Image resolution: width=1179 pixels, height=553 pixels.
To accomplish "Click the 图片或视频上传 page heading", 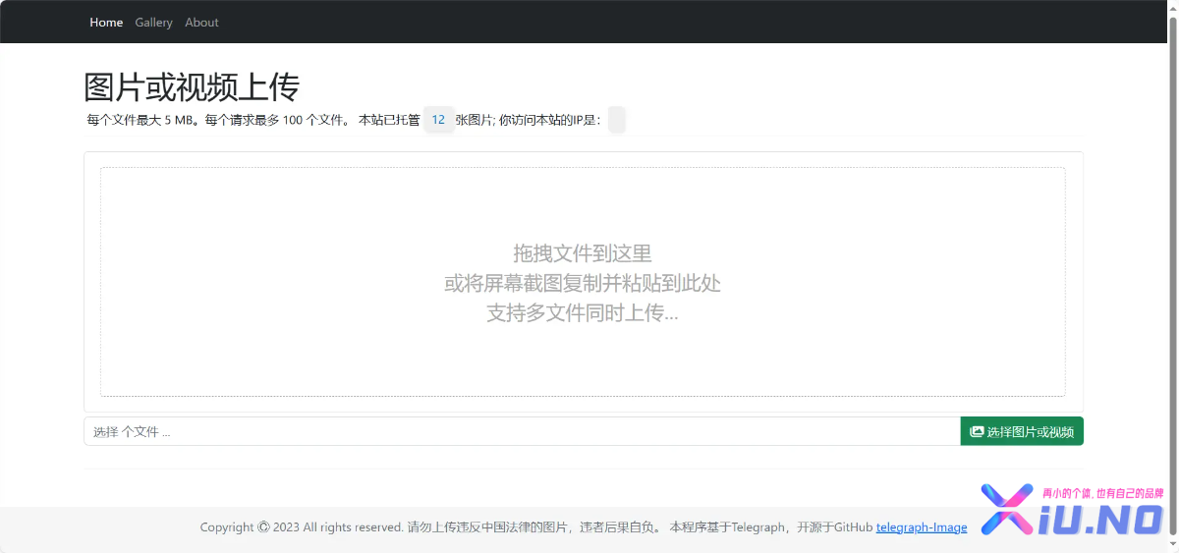I will pos(192,87).
